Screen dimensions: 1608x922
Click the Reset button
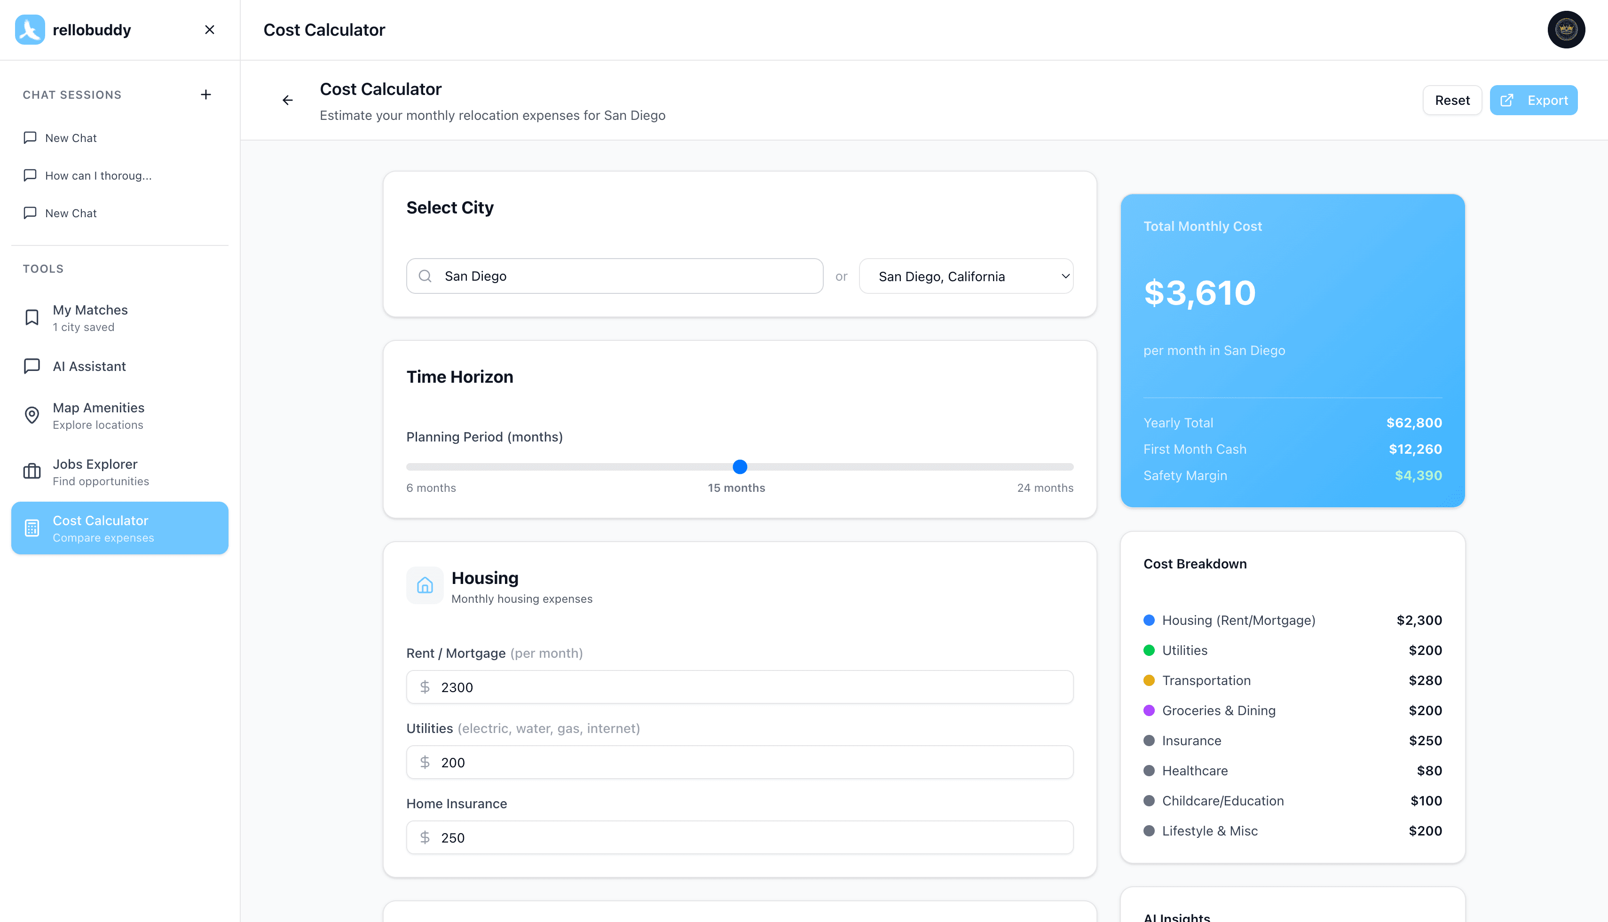click(x=1452, y=100)
